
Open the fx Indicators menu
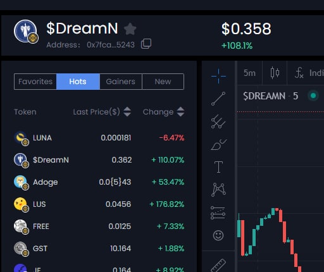click(309, 73)
